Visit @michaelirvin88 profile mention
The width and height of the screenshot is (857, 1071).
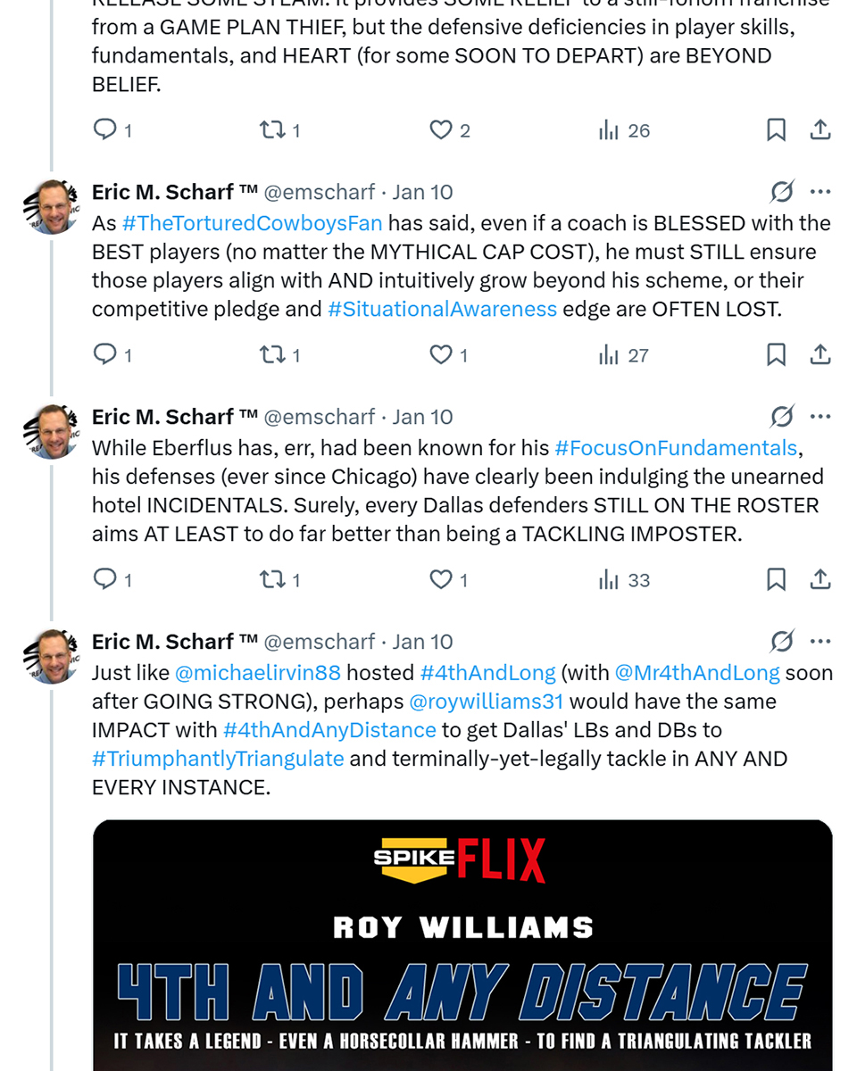click(x=258, y=673)
